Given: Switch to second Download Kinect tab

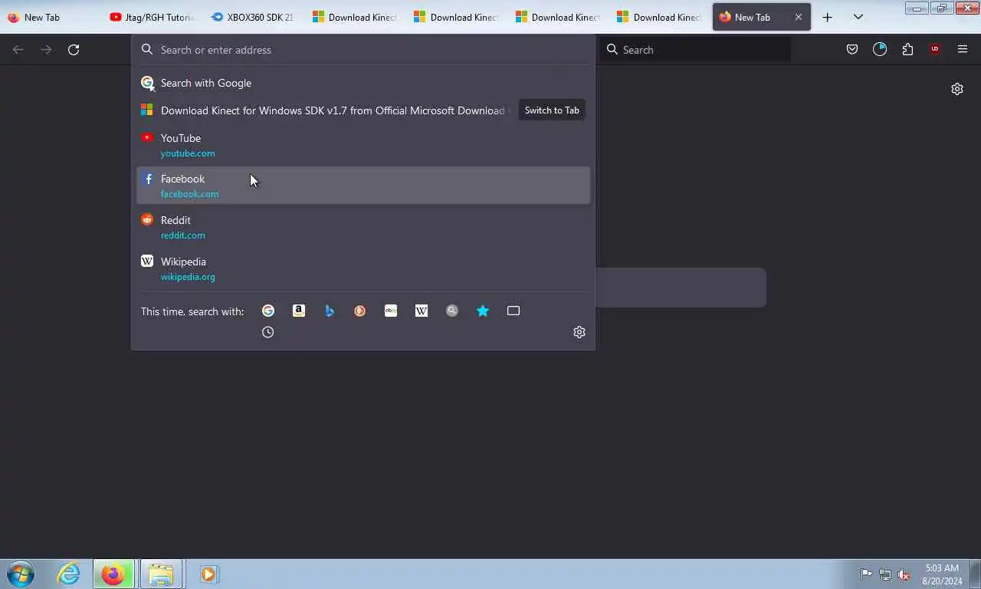Looking at the screenshot, I should (456, 17).
